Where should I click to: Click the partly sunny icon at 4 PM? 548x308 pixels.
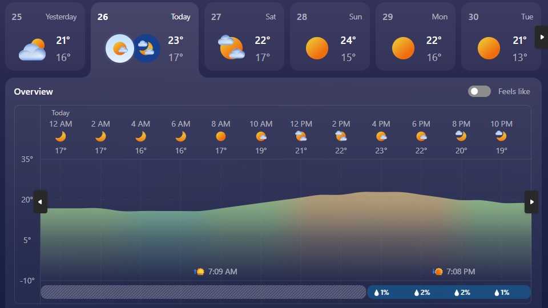[381, 136]
